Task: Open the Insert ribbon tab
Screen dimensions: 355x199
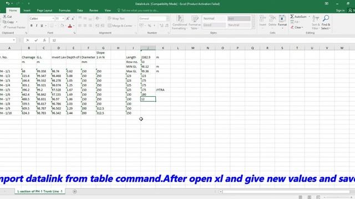Action: click(27, 11)
